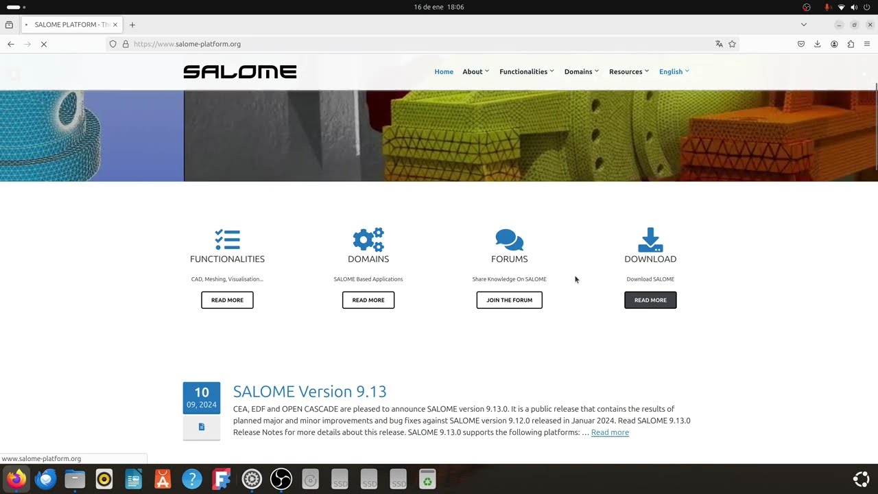Image resolution: width=878 pixels, height=494 pixels.
Task: Click the FORUMS heading text
Action: click(x=510, y=259)
